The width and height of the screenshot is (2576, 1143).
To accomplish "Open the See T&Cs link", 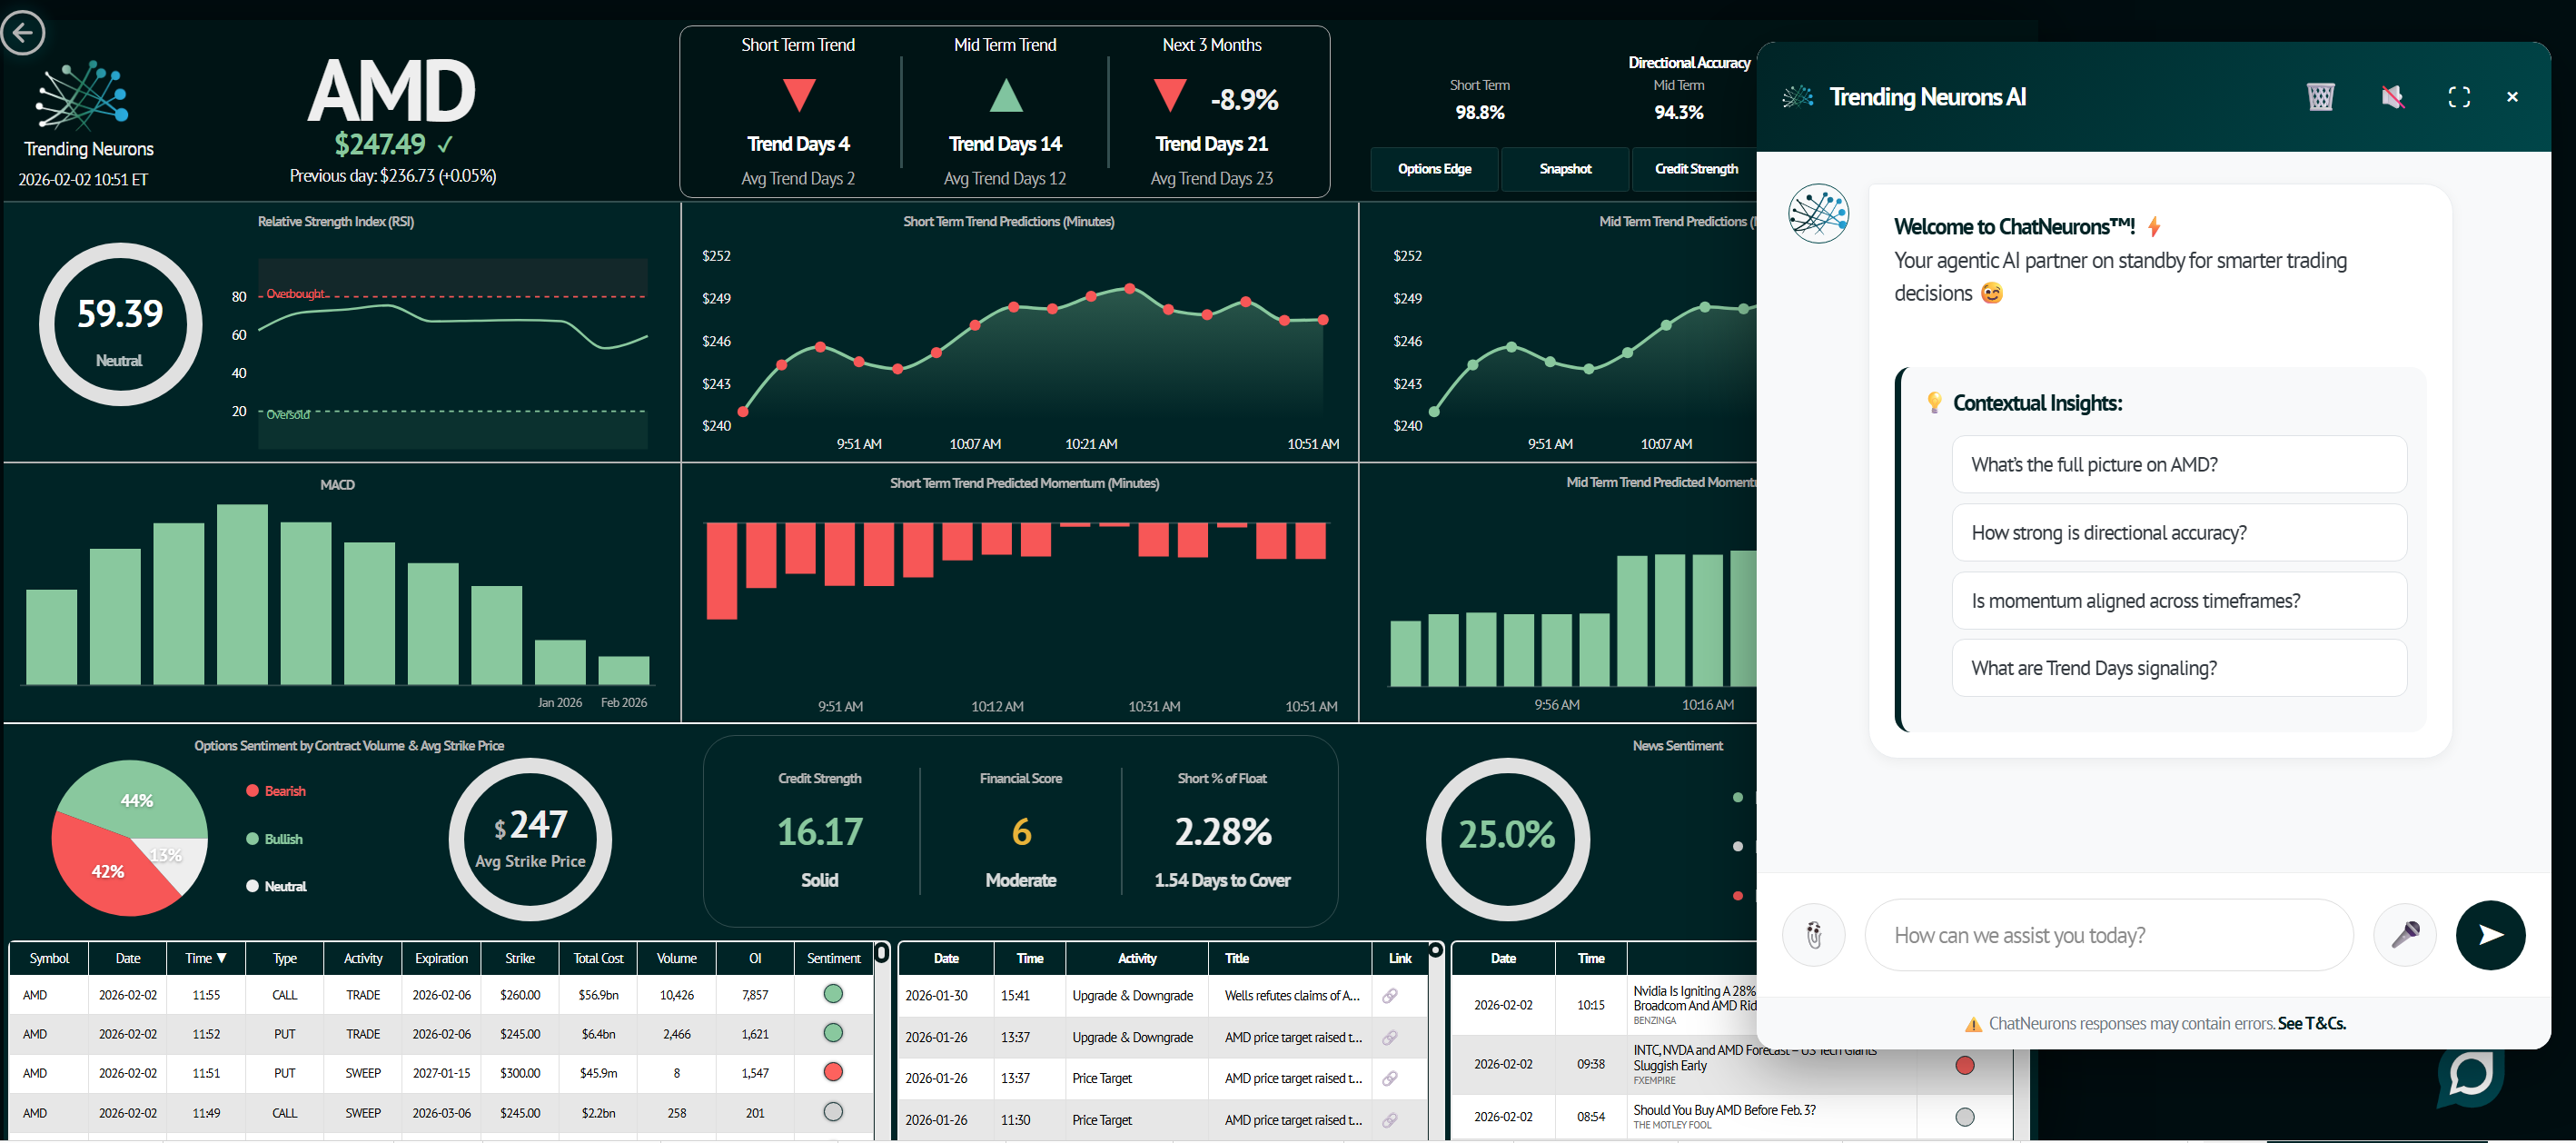I will pos(2311,1023).
